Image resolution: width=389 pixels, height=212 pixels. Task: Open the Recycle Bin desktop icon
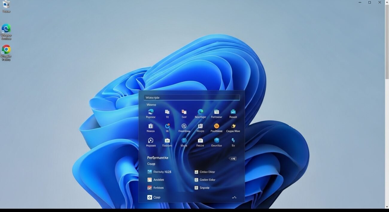[x=6, y=5]
